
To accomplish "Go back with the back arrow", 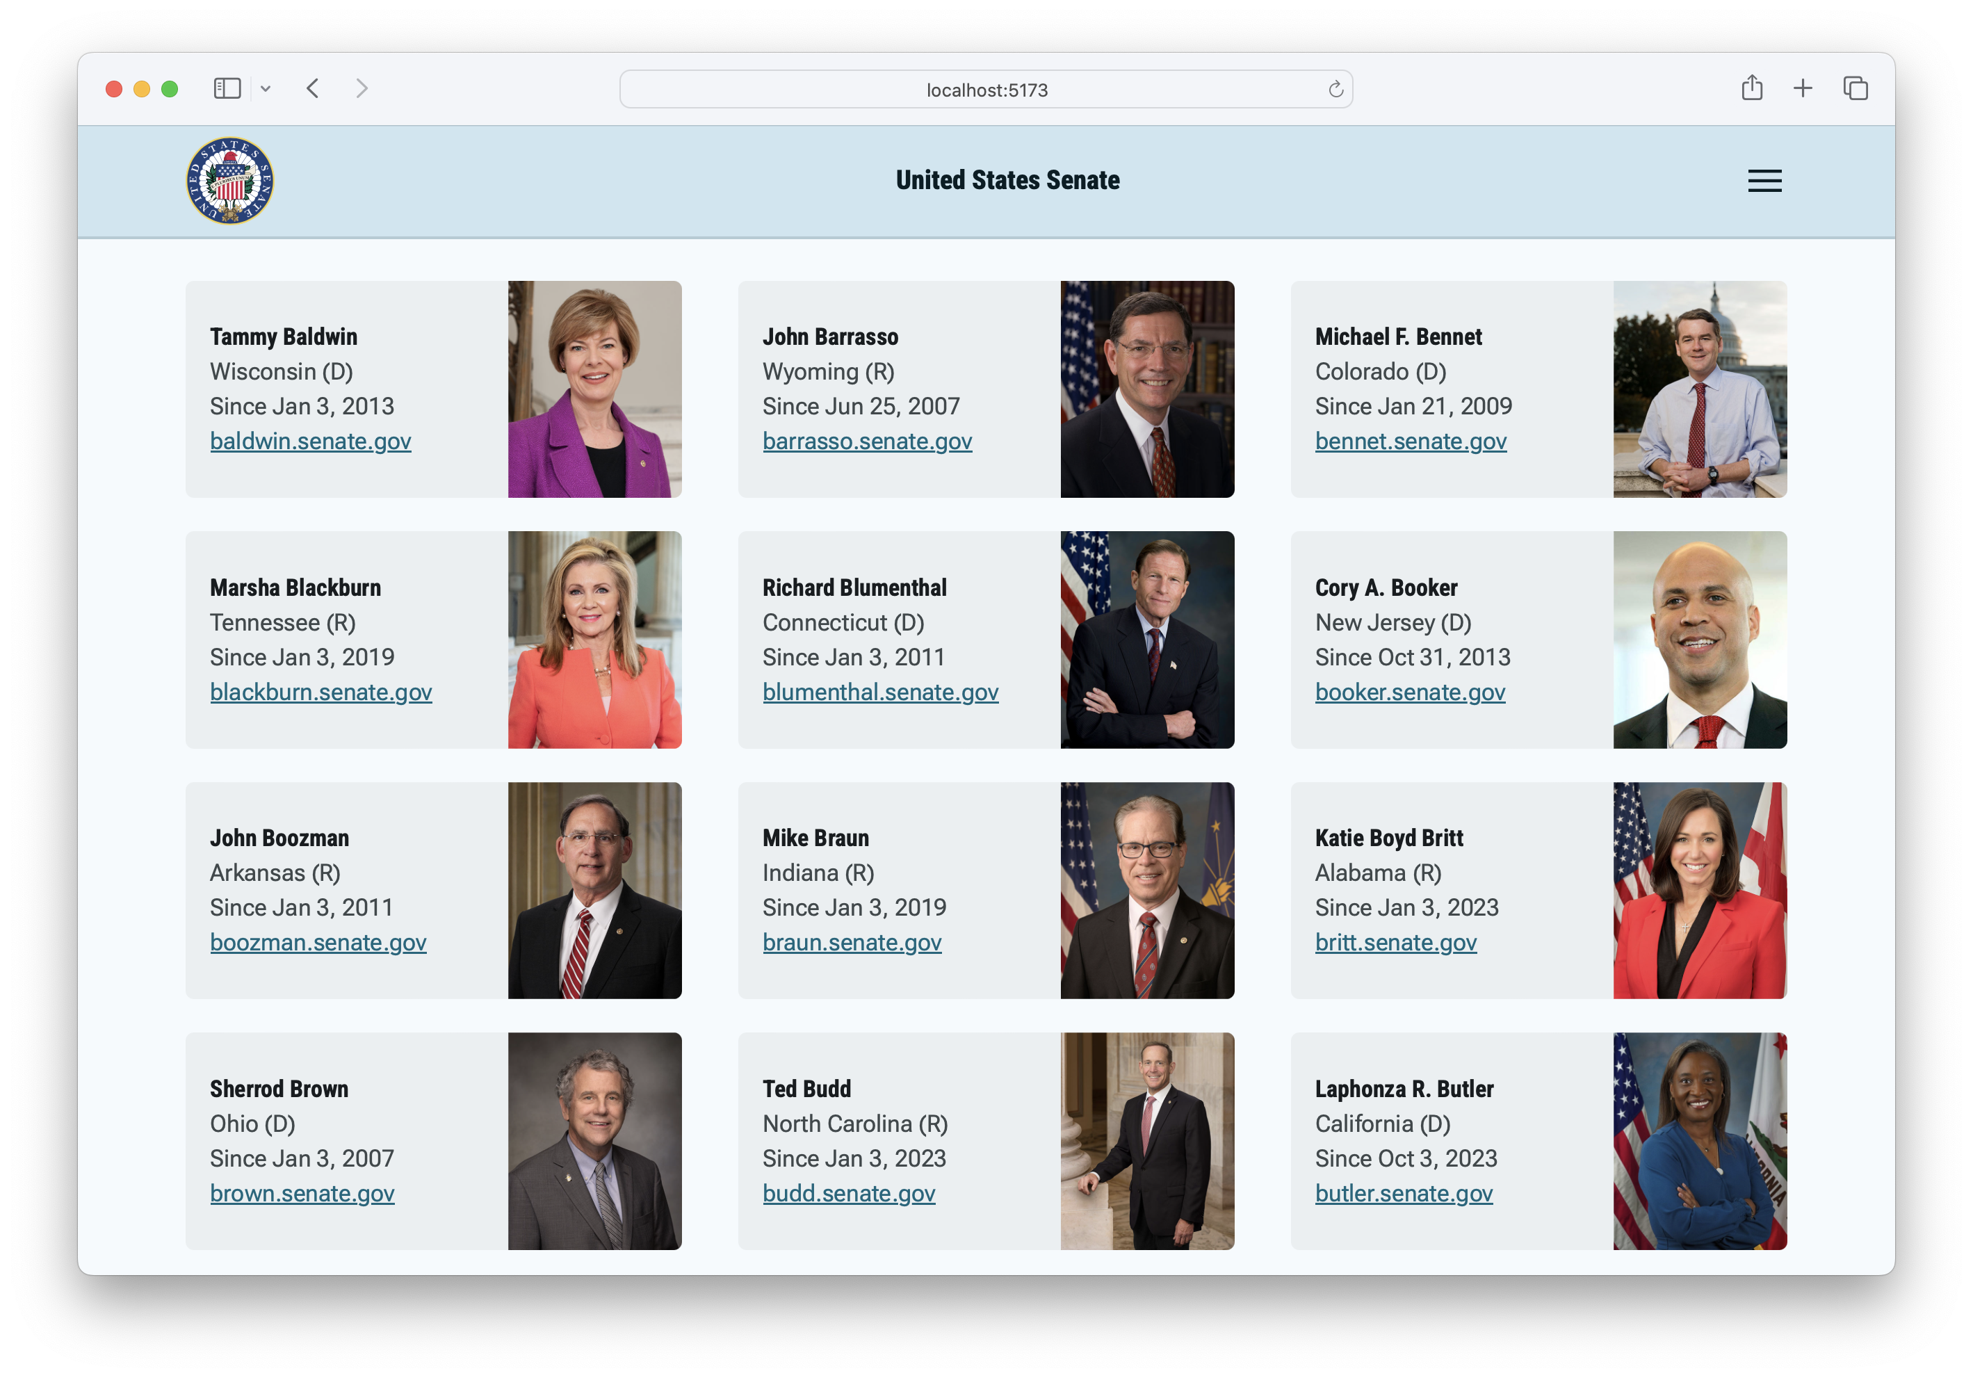I will [x=313, y=88].
